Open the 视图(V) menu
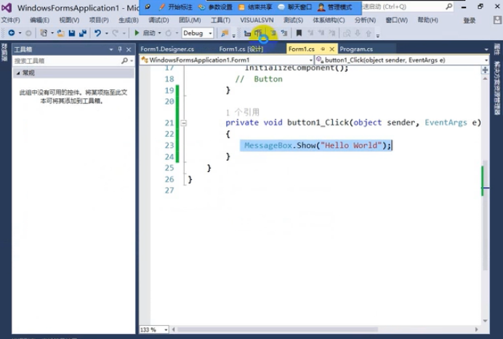Screen dimensions: 503x339 (69, 20)
